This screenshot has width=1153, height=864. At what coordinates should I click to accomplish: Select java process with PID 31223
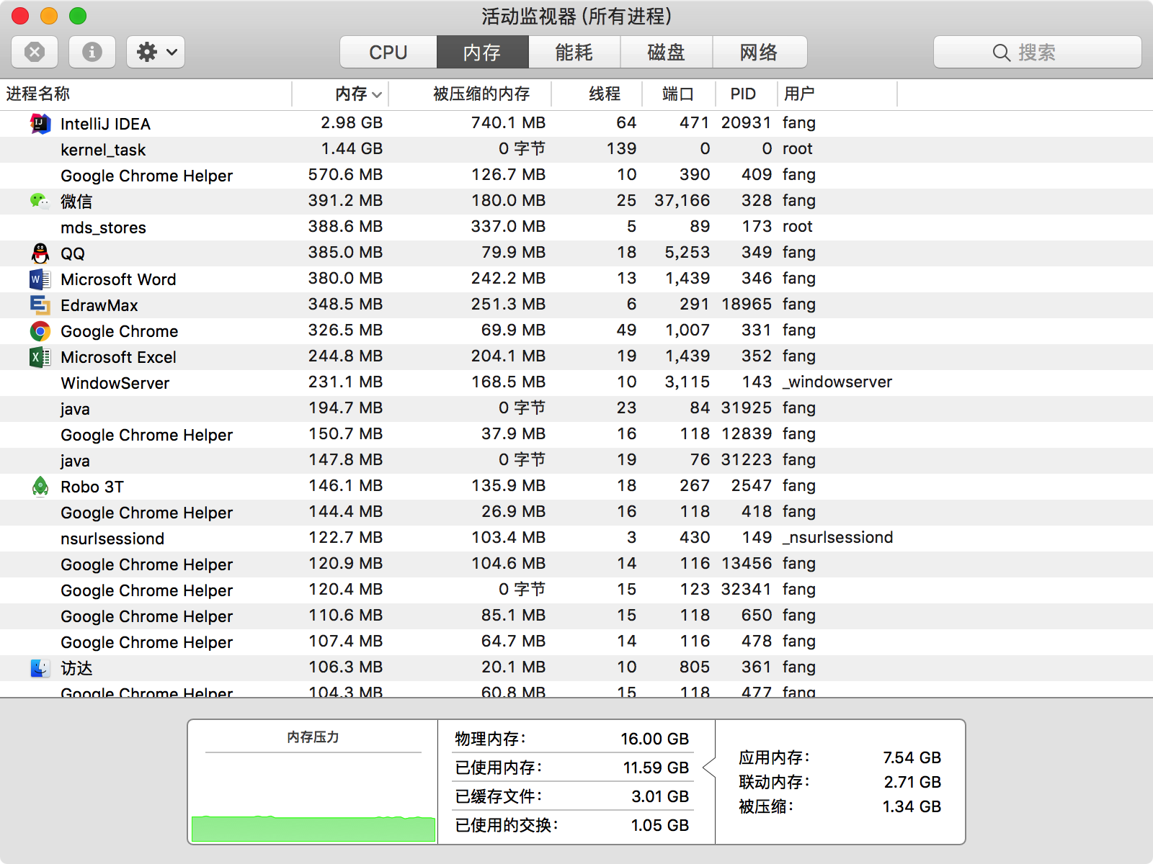(576, 461)
